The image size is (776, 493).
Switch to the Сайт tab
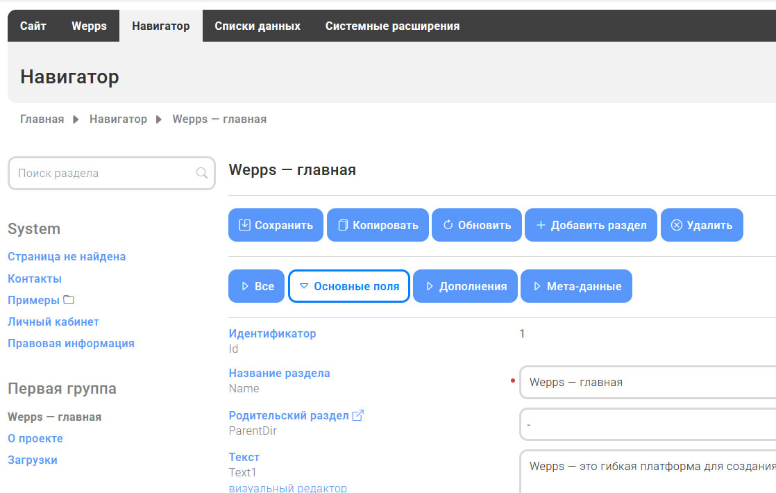[32, 25]
